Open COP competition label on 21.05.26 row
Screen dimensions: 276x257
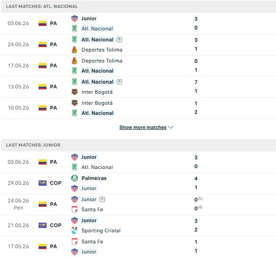click(56, 225)
